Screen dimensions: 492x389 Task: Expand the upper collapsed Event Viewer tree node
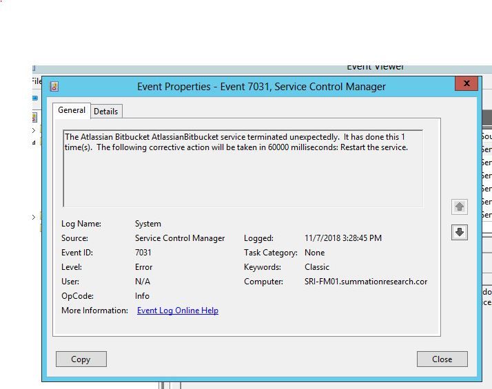click(x=34, y=130)
